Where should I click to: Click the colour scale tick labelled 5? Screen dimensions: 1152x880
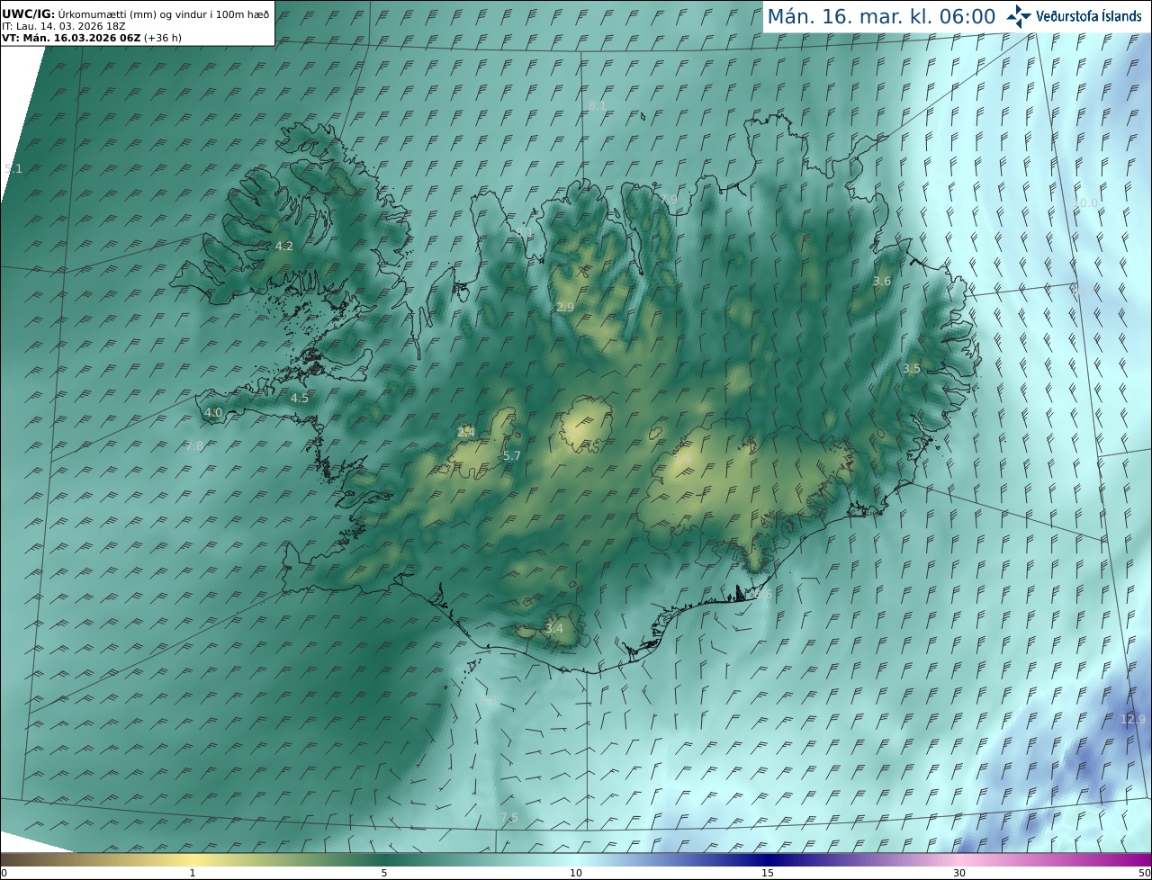[384, 873]
